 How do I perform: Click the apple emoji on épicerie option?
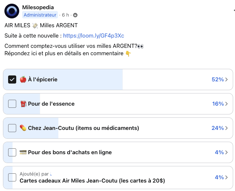(x=23, y=79)
